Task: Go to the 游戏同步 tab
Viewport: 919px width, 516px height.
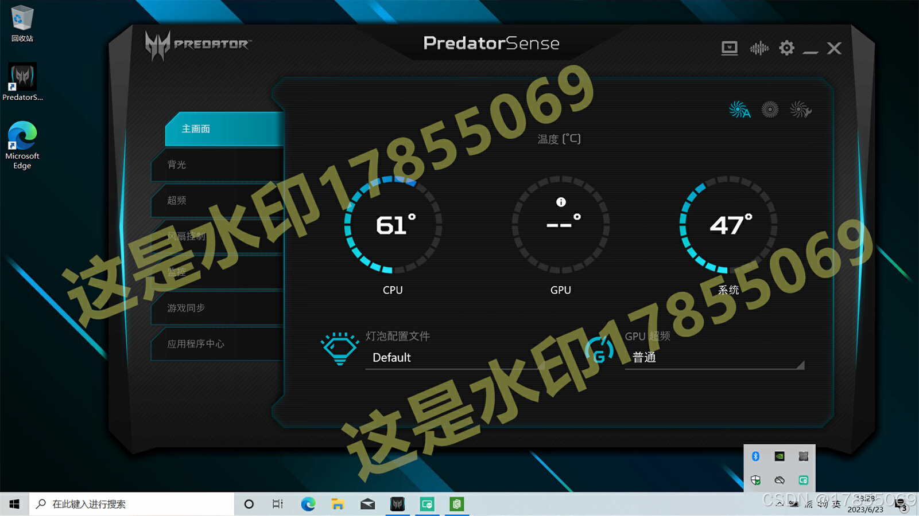Action: click(218, 308)
